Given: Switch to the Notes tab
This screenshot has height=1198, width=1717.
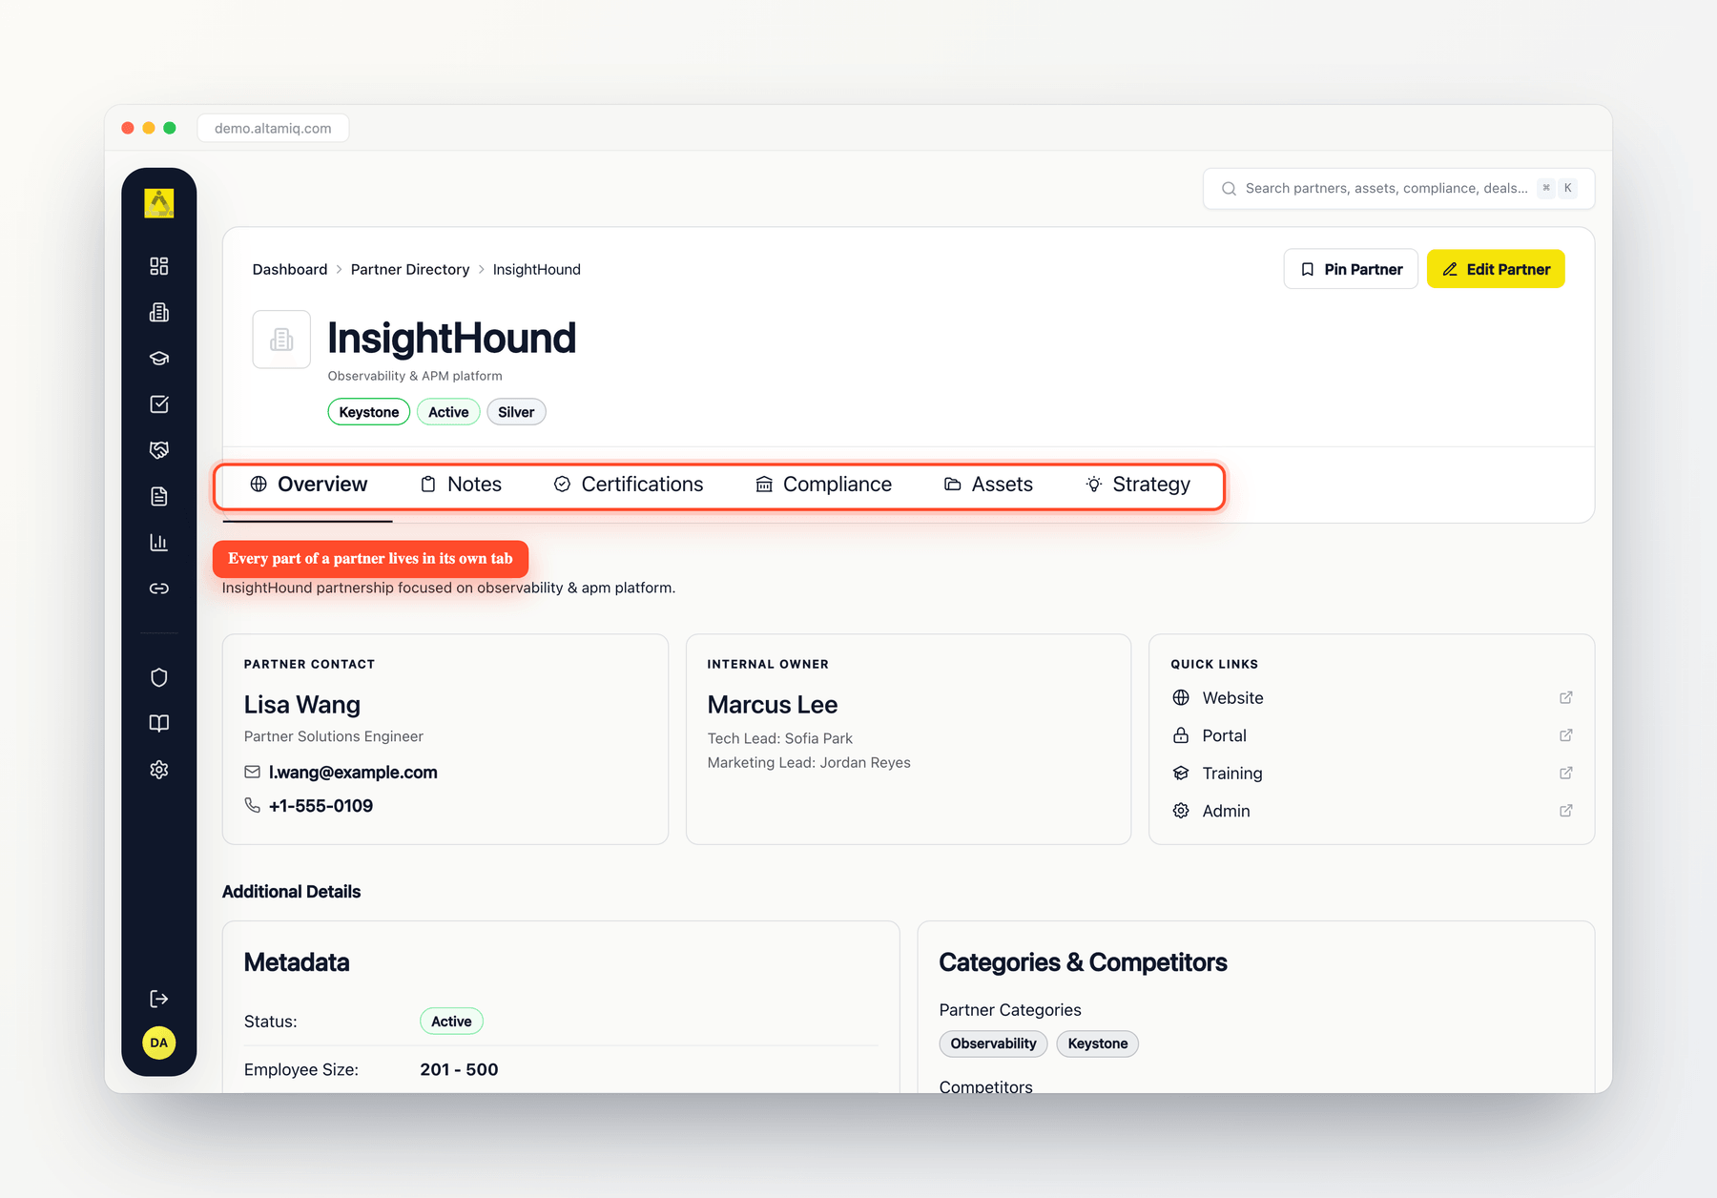Looking at the screenshot, I should [x=461, y=485].
